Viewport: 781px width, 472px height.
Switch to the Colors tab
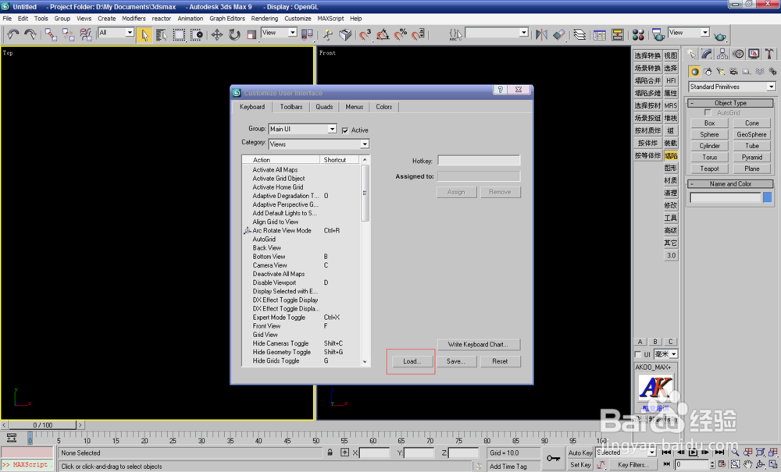(x=383, y=107)
